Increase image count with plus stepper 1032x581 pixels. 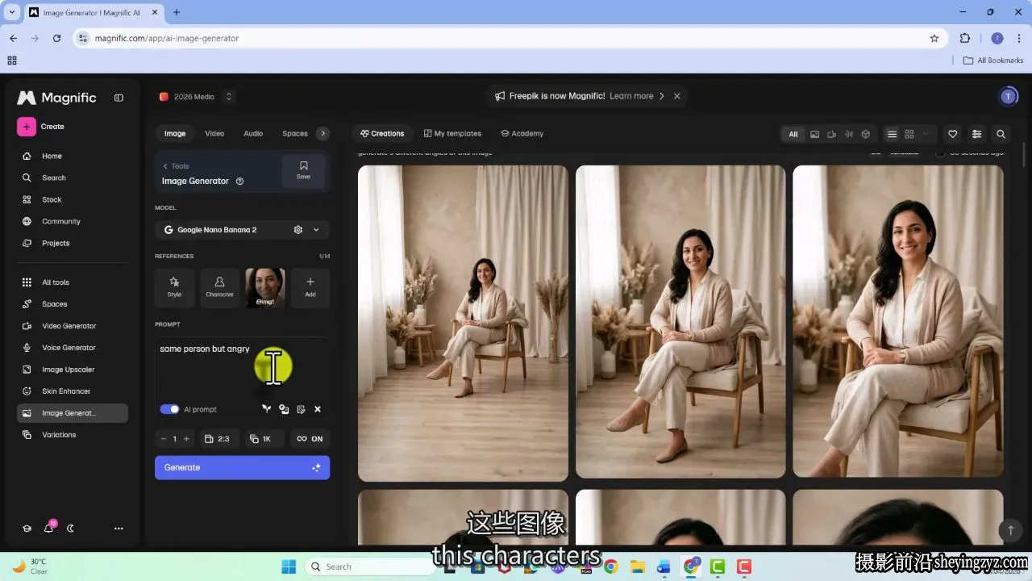pyautogui.click(x=186, y=439)
